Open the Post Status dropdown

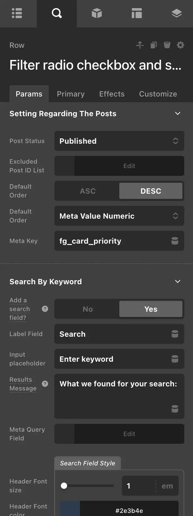point(119,141)
